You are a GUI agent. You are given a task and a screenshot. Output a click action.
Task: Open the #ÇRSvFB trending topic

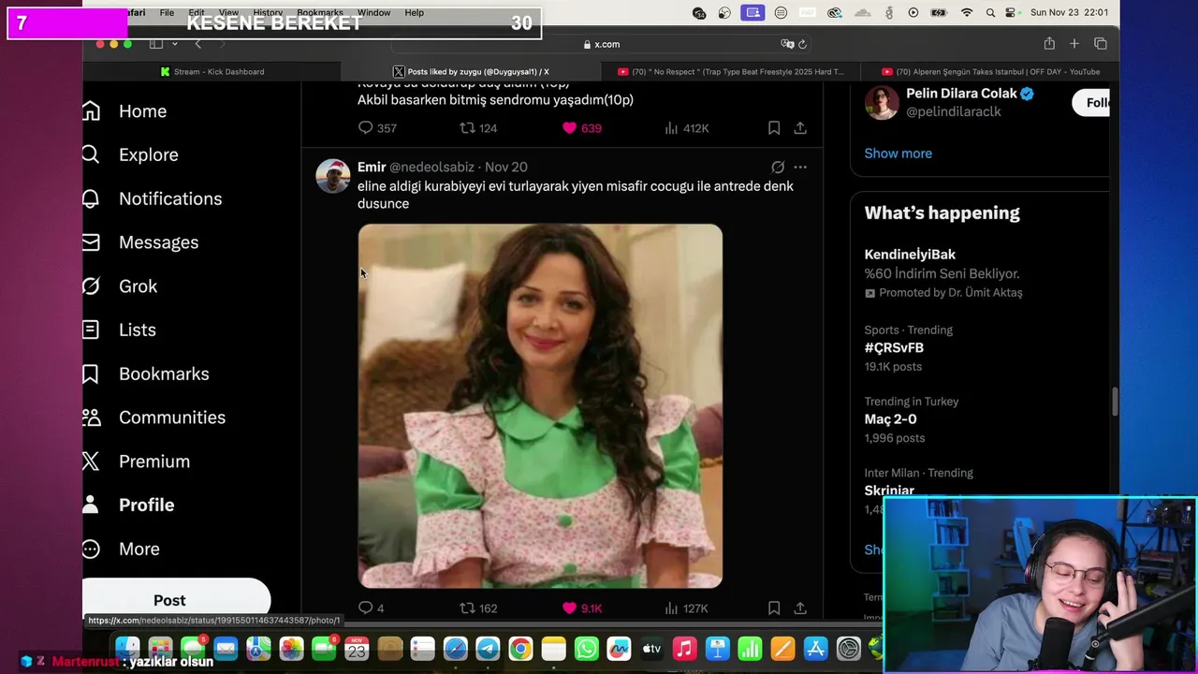point(894,347)
